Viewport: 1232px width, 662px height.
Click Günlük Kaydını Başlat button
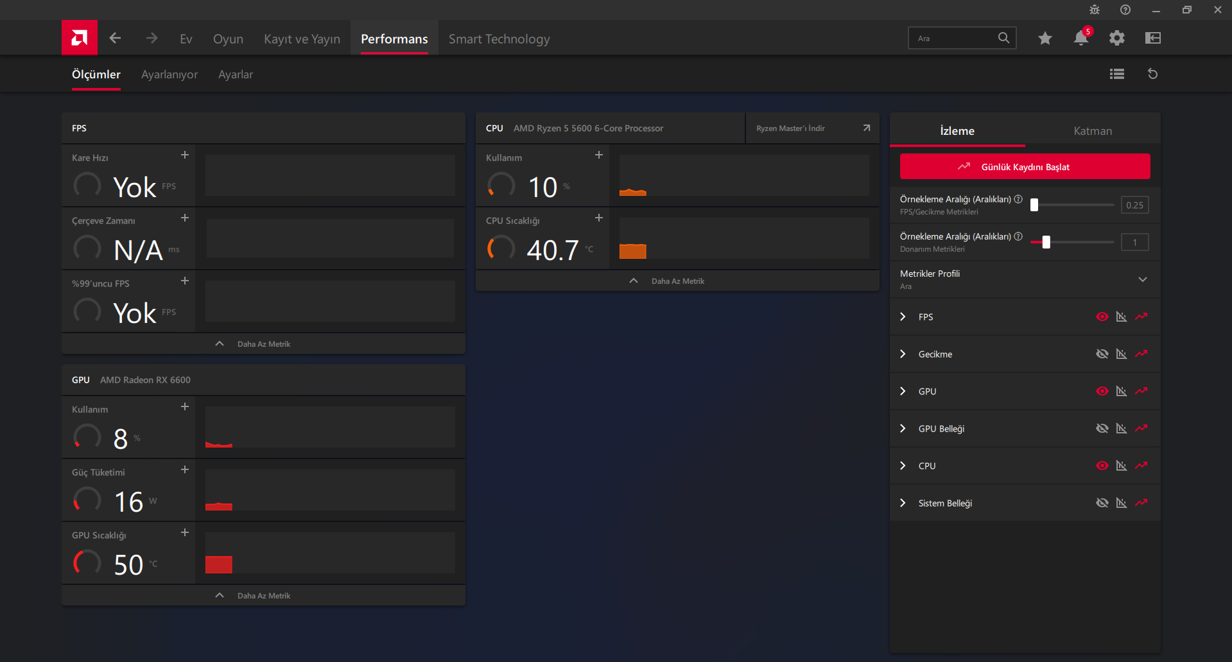(x=1025, y=167)
